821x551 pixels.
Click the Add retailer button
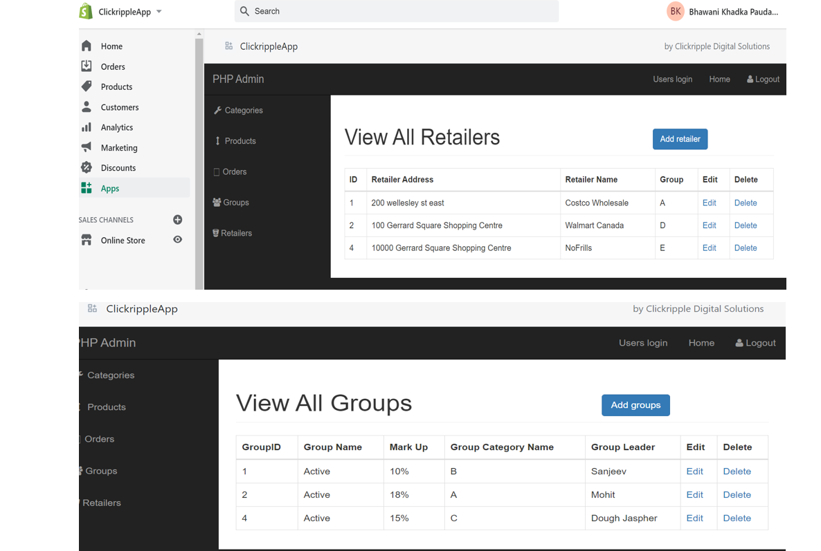tap(680, 139)
